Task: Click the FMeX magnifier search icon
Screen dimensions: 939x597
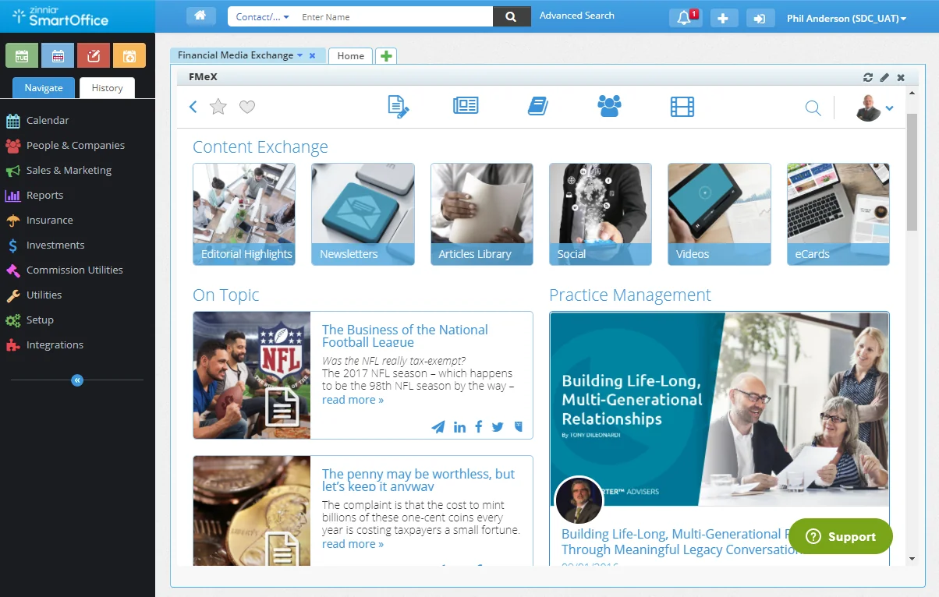Action: click(813, 108)
